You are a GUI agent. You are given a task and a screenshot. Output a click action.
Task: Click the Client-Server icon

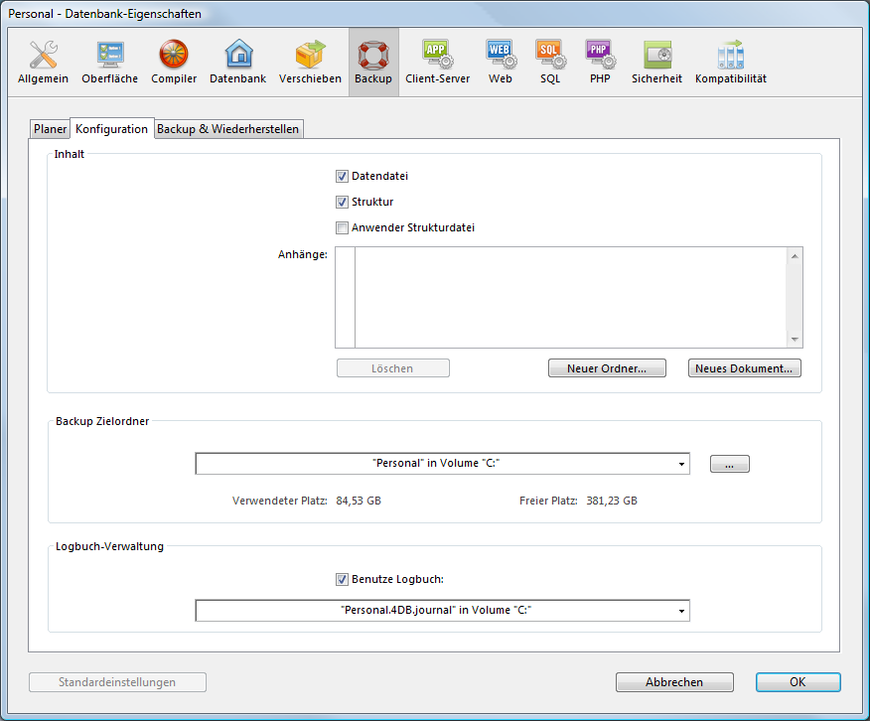(437, 62)
